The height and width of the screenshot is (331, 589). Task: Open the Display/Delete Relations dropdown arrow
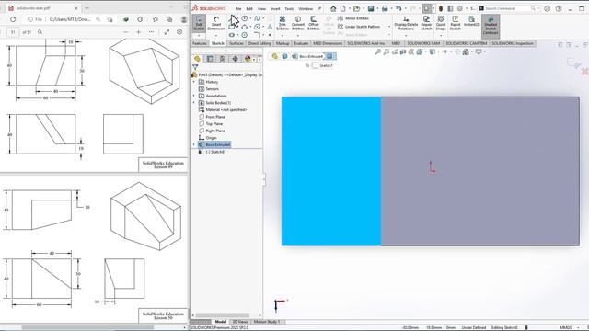[x=406, y=35]
